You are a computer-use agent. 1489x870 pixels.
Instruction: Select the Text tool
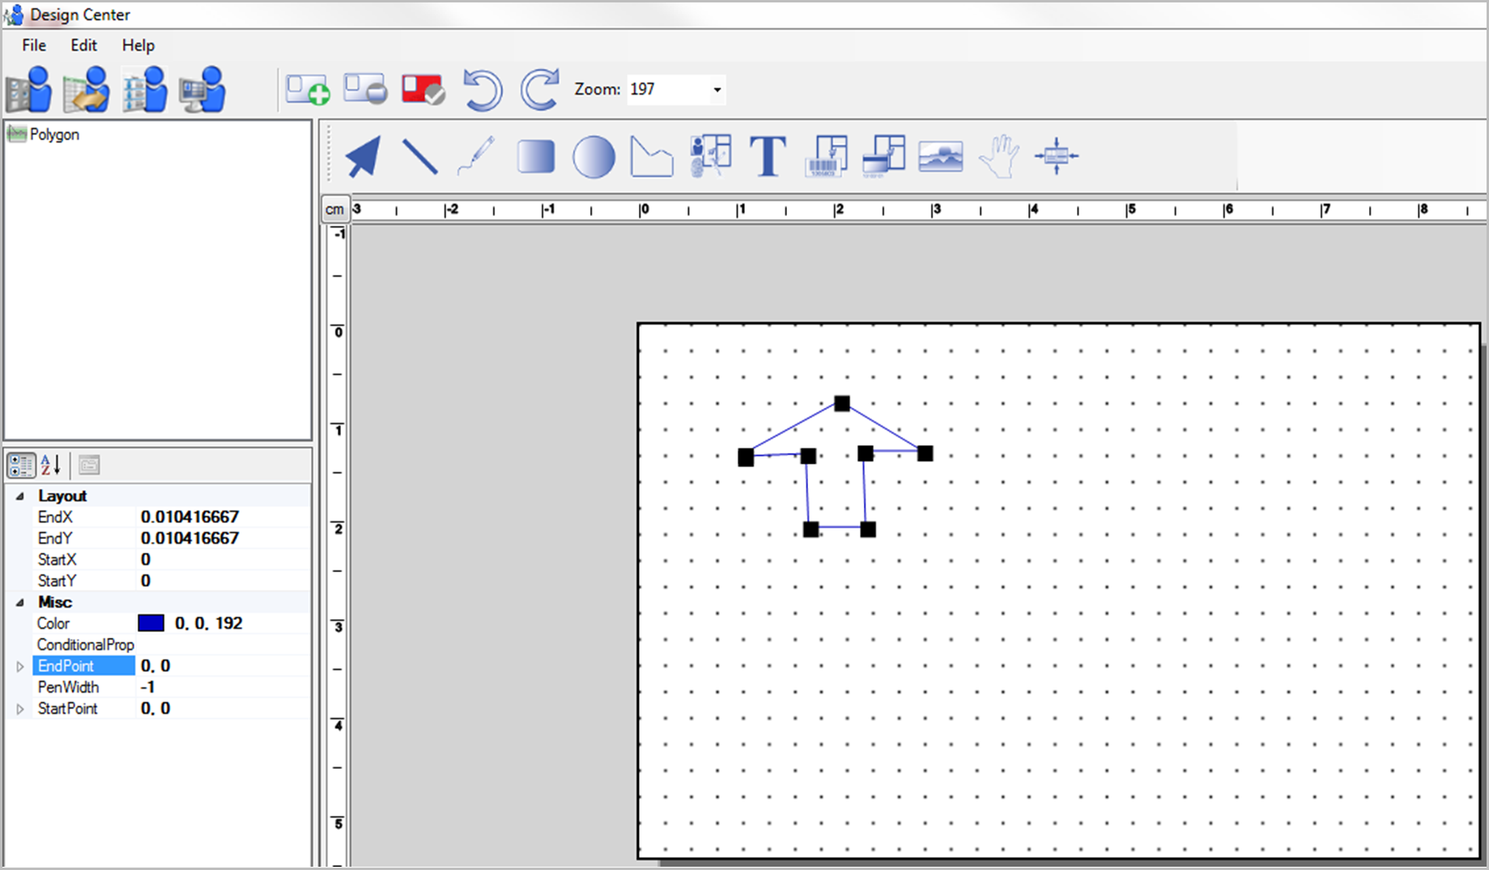(x=768, y=156)
